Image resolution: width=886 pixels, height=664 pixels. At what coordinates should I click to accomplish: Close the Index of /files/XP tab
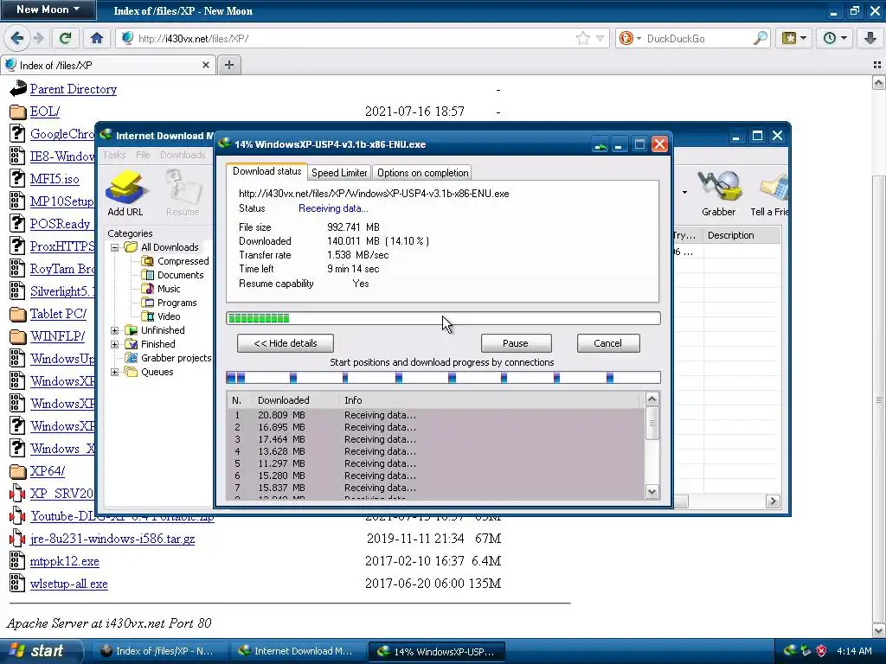pos(206,65)
